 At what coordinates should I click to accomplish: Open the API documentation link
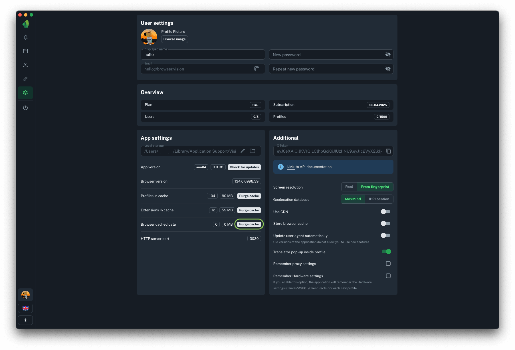[291, 167]
